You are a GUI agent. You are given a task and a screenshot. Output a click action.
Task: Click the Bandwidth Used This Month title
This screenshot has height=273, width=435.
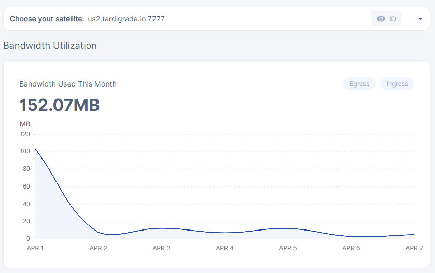click(x=68, y=84)
